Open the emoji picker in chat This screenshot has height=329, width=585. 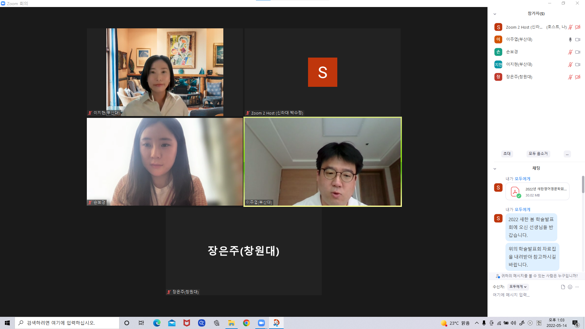[570, 287]
